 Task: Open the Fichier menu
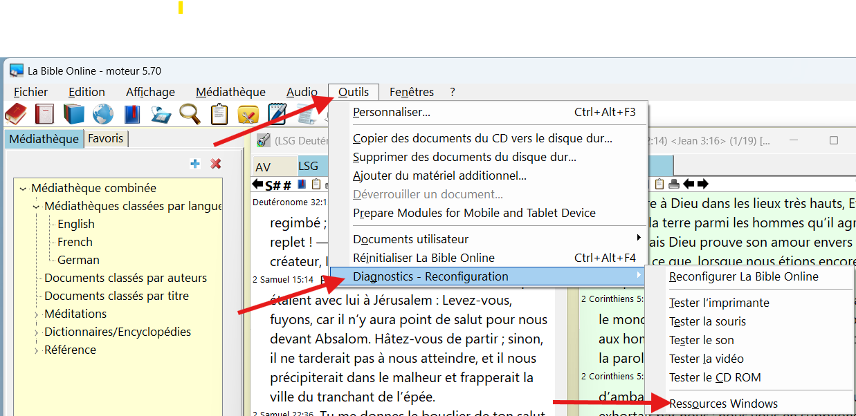pos(31,92)
